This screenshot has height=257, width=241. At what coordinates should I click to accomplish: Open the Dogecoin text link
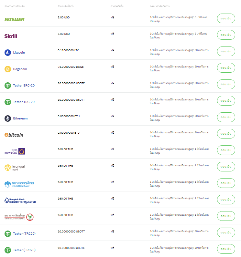[20, 69]
